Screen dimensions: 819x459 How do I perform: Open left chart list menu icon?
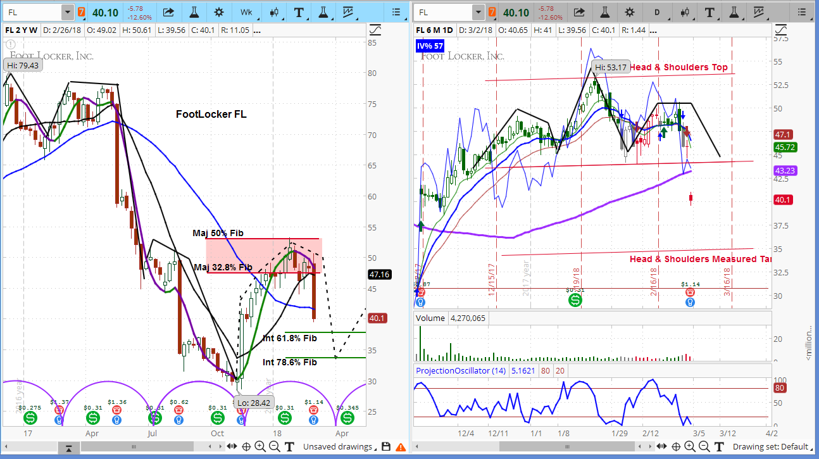[x=396, y=12]
